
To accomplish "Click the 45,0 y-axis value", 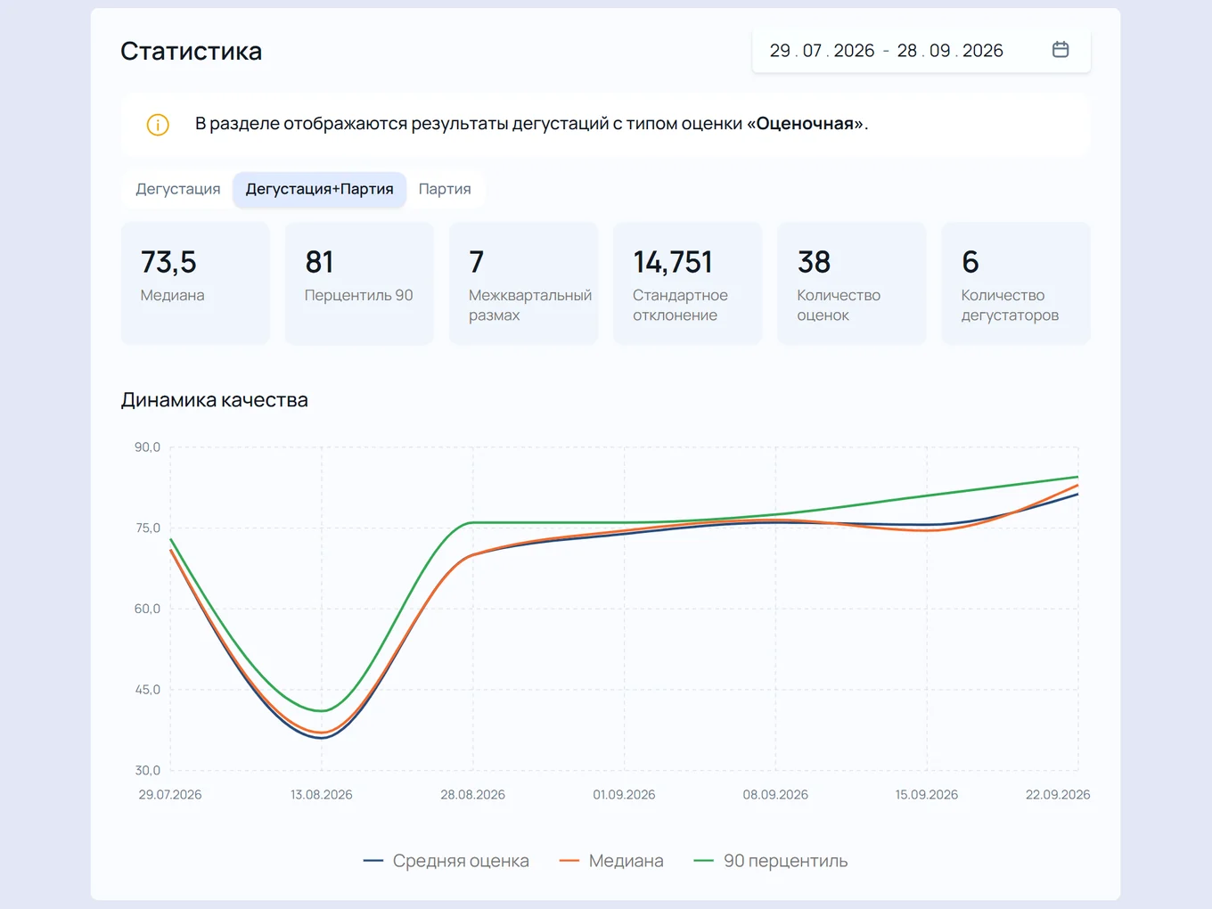I will [x=147, y=690].
